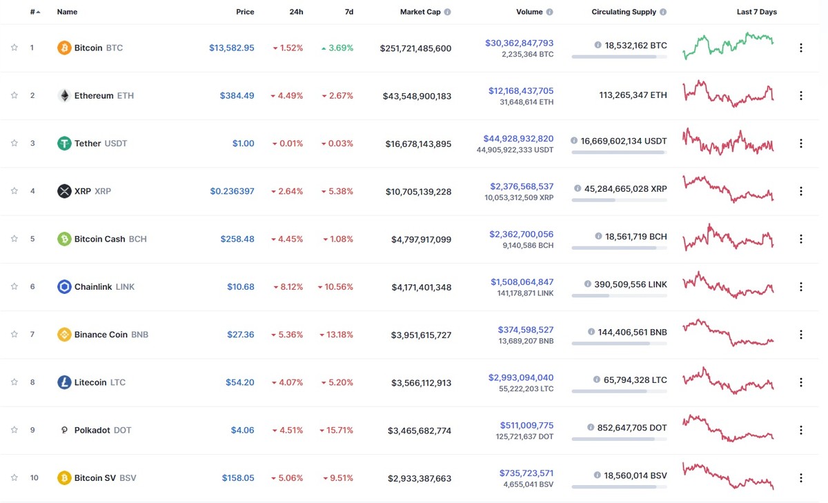Click the Binance Coin BNB logo

(x=65, y=334)
